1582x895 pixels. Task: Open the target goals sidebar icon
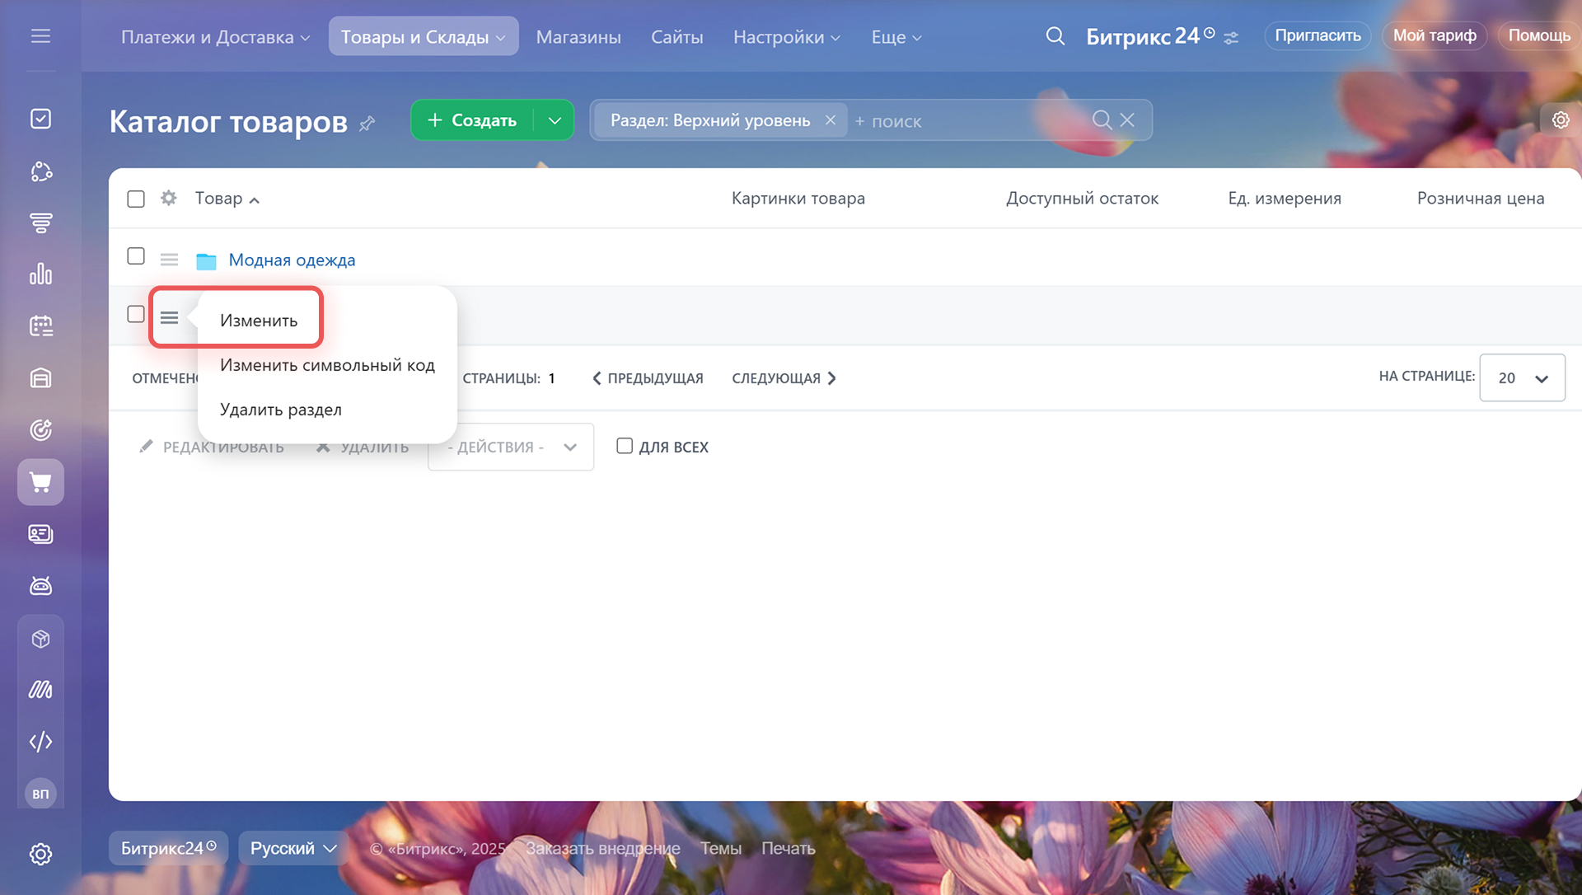coord(40,430)
